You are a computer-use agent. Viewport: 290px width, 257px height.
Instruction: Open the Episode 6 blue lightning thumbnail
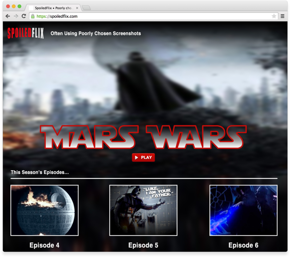243,210
